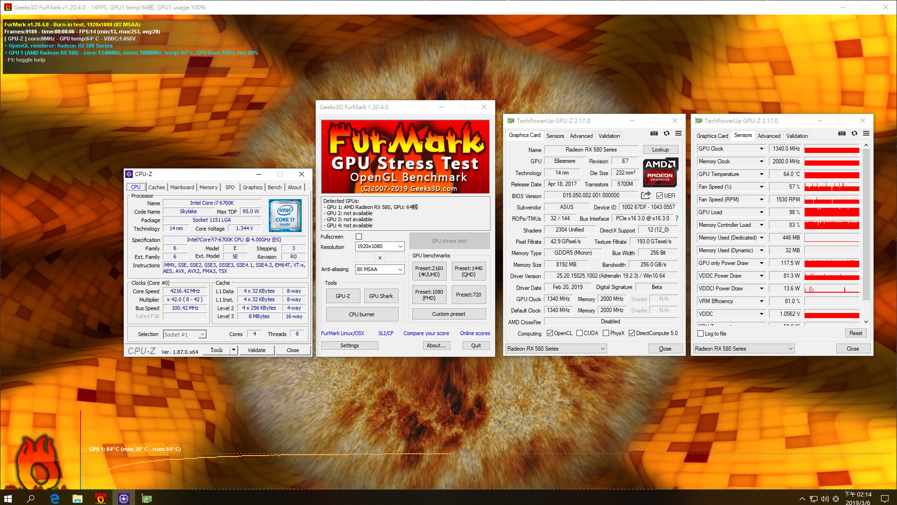The width and height of the screenshot is (897, 505).
Task: Open the CPU-Z Tools dropdown arrow
Action: (x=233, y=350)
